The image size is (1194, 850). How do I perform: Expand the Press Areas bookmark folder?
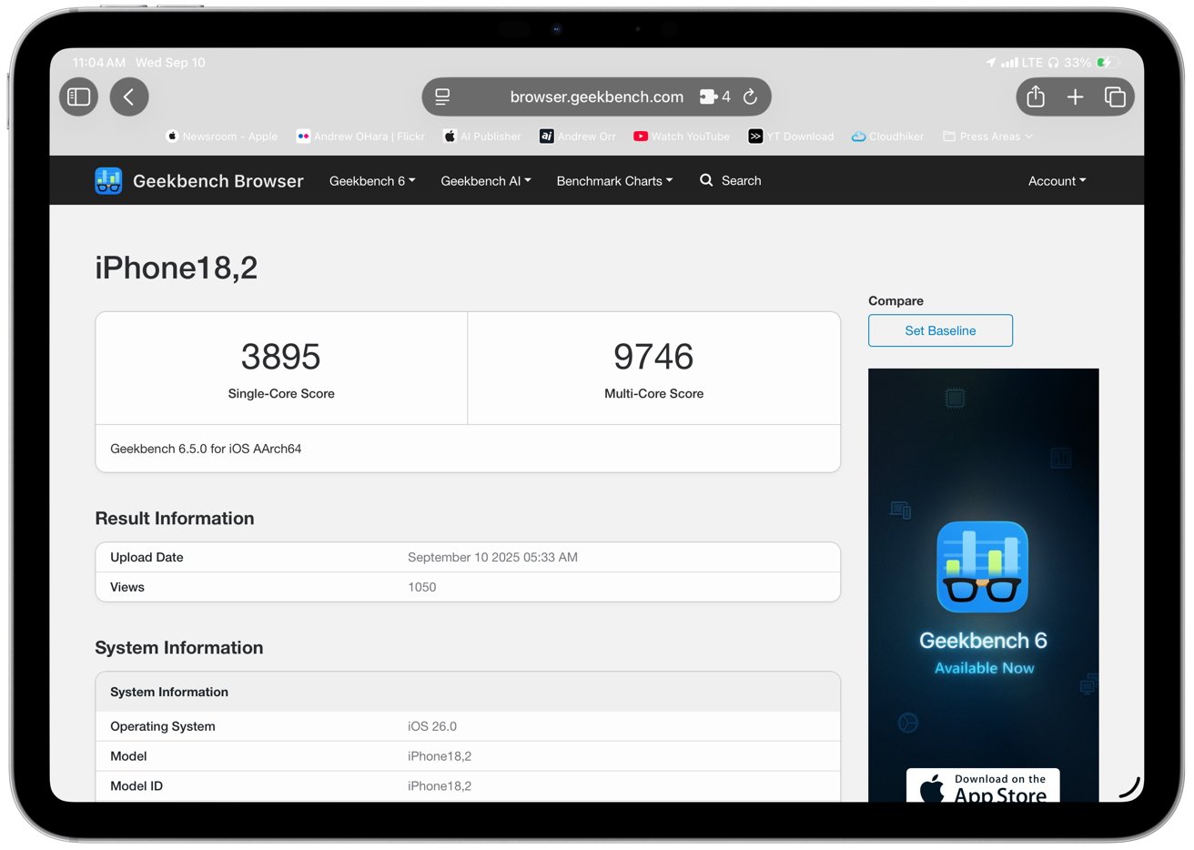coord(987,136)
